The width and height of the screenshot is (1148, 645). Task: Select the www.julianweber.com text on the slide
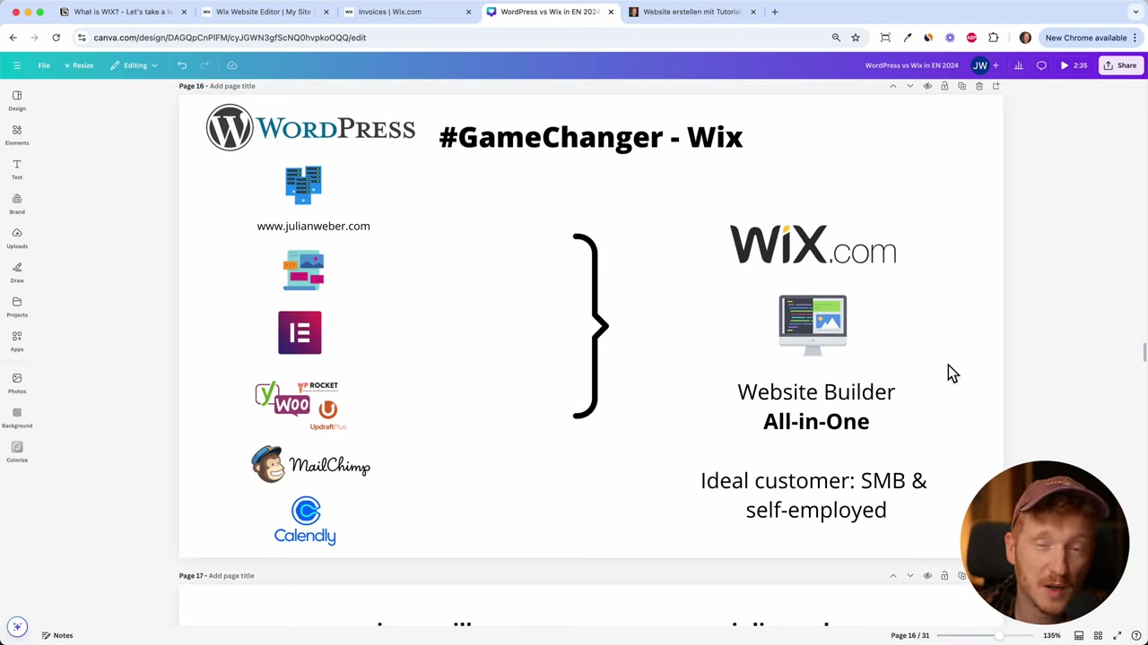[x=313, y=226]
